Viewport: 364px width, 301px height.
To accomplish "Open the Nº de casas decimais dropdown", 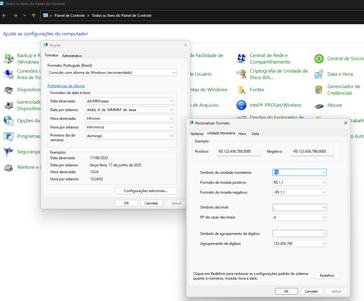I will point(324,218).
